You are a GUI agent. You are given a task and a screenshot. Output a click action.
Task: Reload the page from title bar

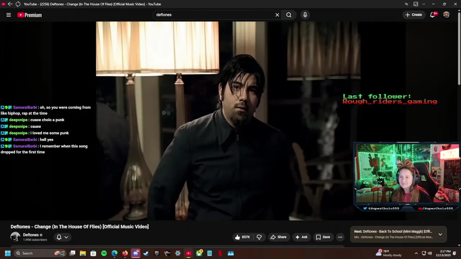[x=18, y=4]
